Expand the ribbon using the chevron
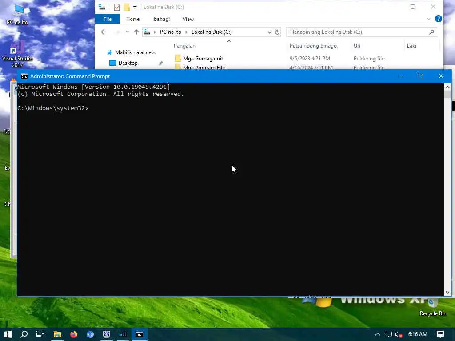This screenshot has height=341, width=455. [x=429, y=19]
